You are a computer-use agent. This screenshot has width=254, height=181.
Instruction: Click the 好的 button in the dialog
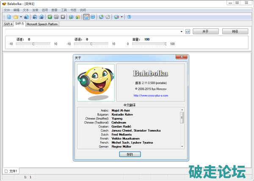coord(130,154)
